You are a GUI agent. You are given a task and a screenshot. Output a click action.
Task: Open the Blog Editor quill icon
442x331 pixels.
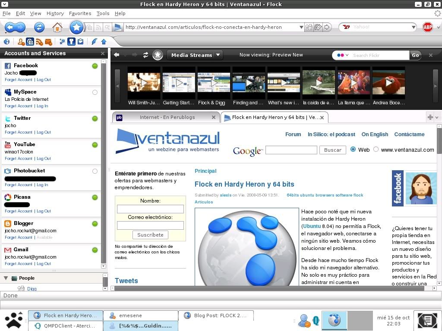(x=95, y=42)
